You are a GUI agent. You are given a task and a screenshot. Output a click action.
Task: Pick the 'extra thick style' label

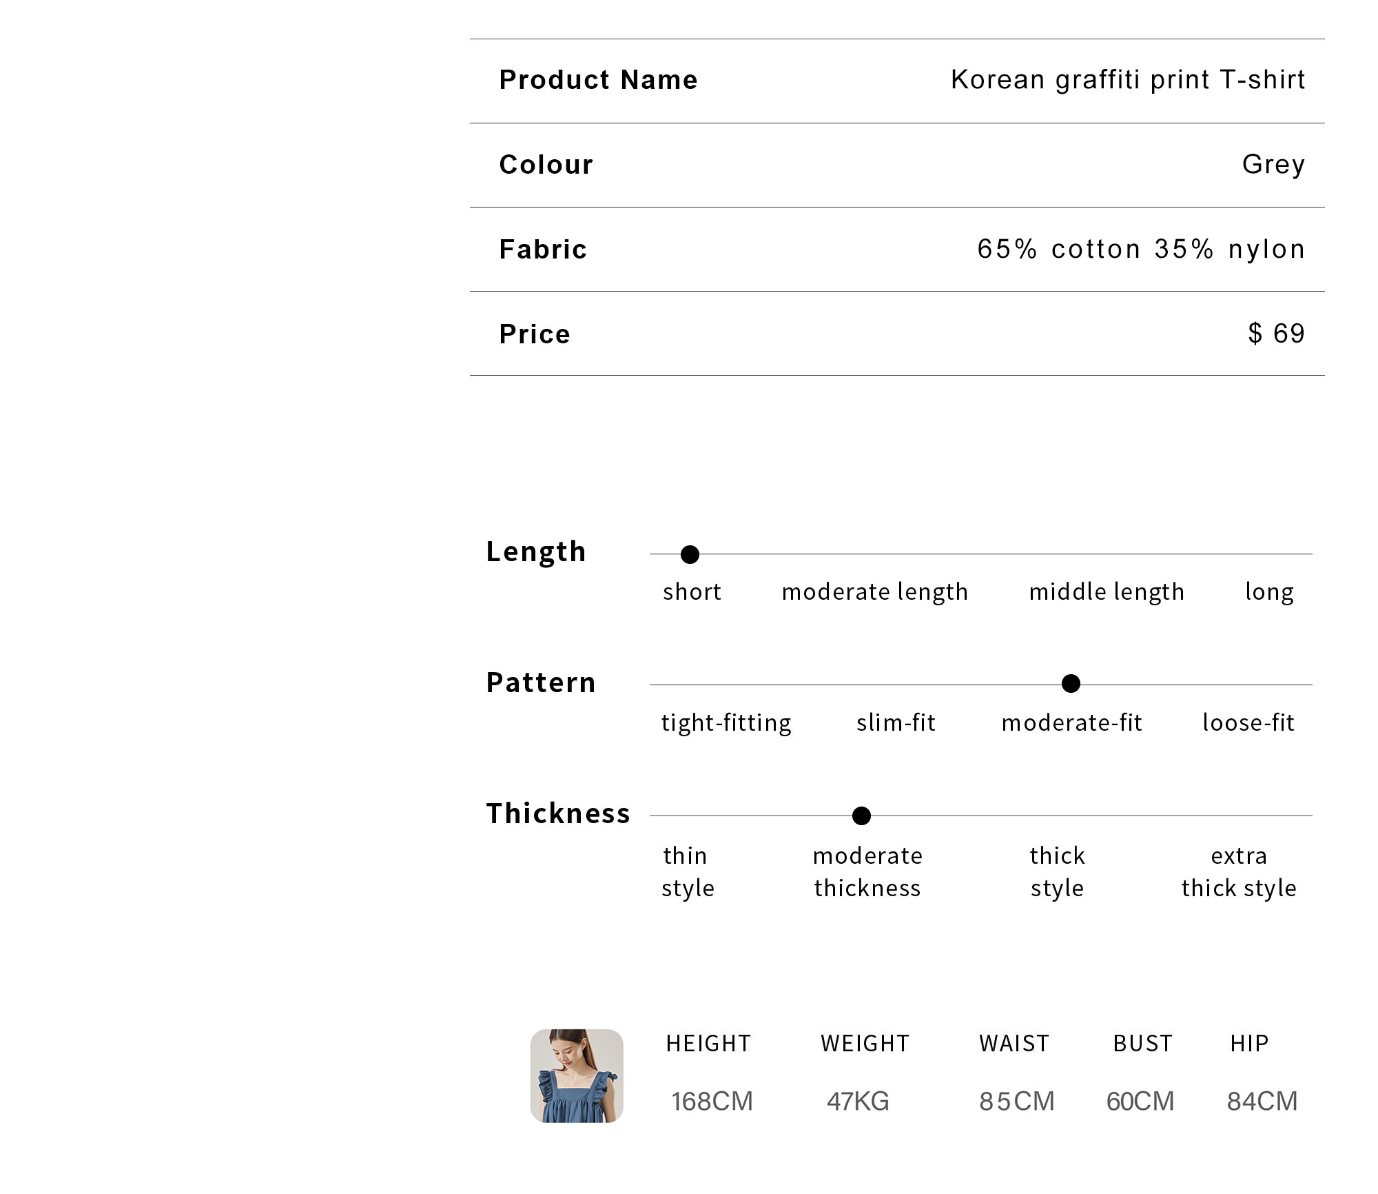pos(1239,872)
